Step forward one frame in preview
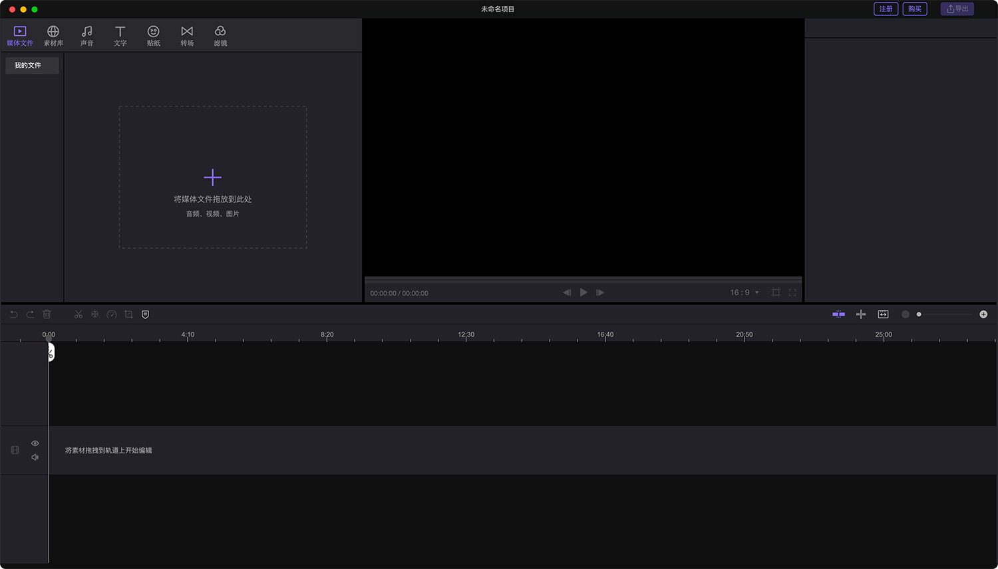998x569 pixels. [600, 292]
